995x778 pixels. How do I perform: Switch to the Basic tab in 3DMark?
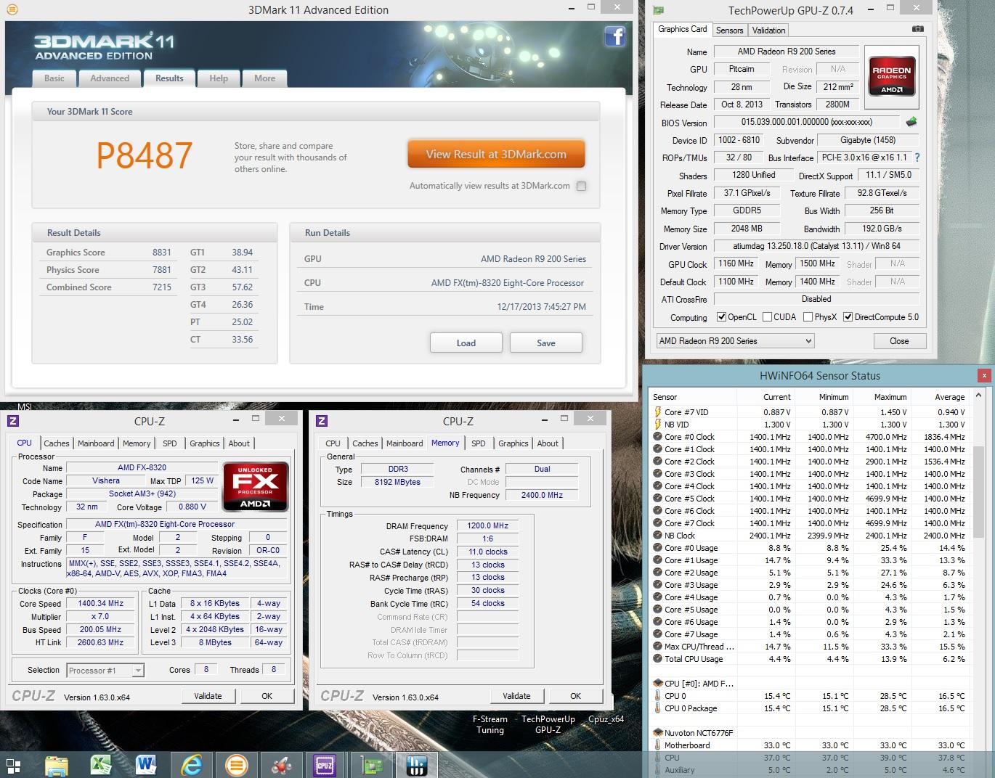click(54, 78)
